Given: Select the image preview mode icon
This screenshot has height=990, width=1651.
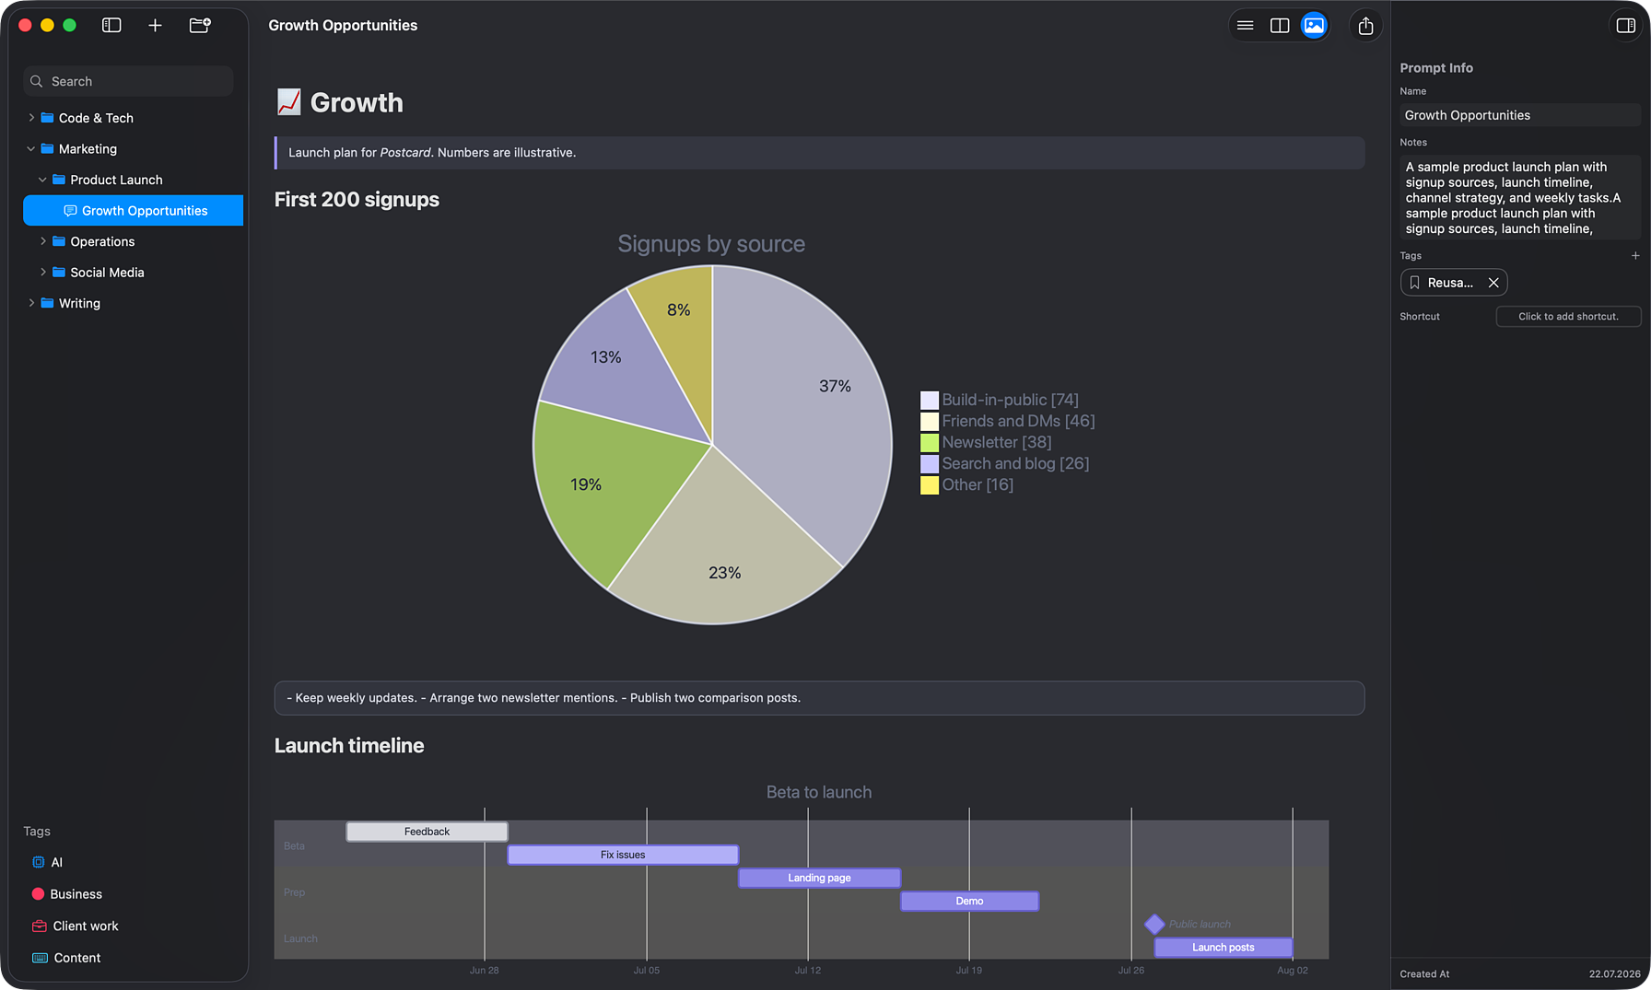Looking at the screenshot, I should [1314, 26].
